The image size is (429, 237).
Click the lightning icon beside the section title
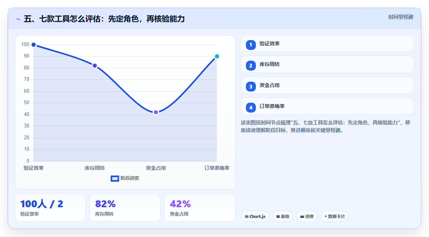[x=18, y=19]
